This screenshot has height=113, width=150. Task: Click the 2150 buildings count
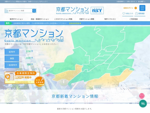(28, 58)
